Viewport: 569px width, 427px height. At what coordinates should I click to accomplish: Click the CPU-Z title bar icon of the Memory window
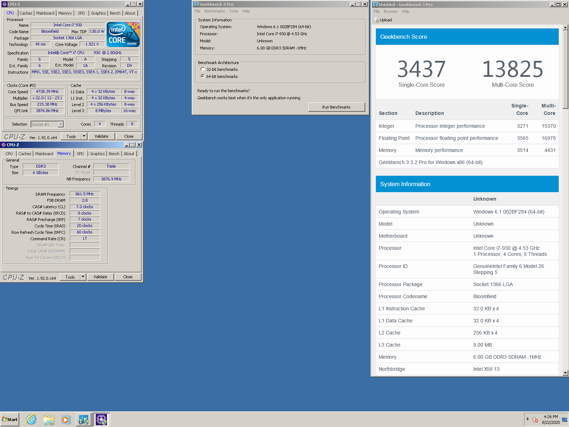pos(4,145)
